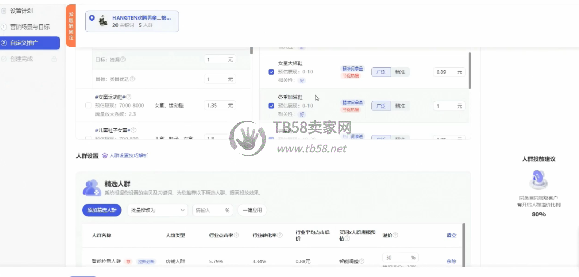Viewport: 579px width, 277px height.
Task: Click the help icon next to #女童运动鞋#
Action: 129,97
